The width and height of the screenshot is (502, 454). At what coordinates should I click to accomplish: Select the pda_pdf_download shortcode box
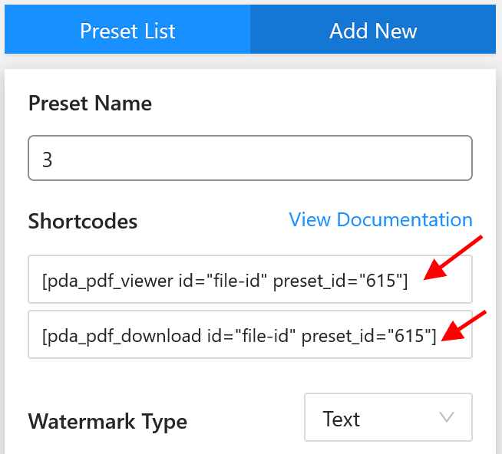pos(250,334)
